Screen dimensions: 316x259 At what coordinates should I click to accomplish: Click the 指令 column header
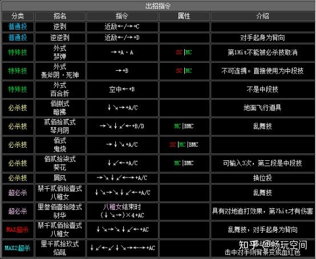[121, 16]
